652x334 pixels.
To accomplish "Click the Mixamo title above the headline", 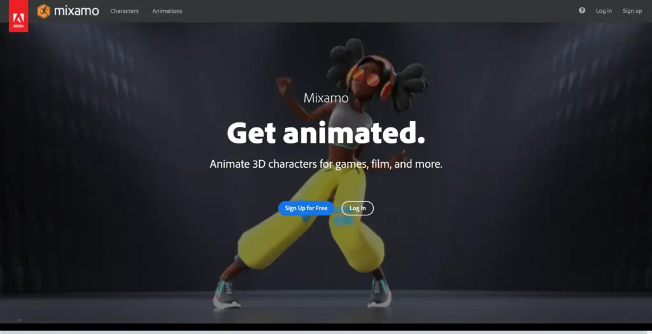I will [326, 98].
